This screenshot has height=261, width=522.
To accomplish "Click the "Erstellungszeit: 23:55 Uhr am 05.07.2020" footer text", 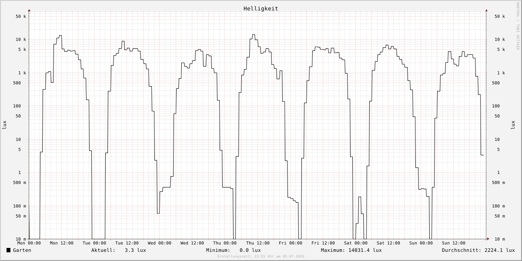I will 261,257.
